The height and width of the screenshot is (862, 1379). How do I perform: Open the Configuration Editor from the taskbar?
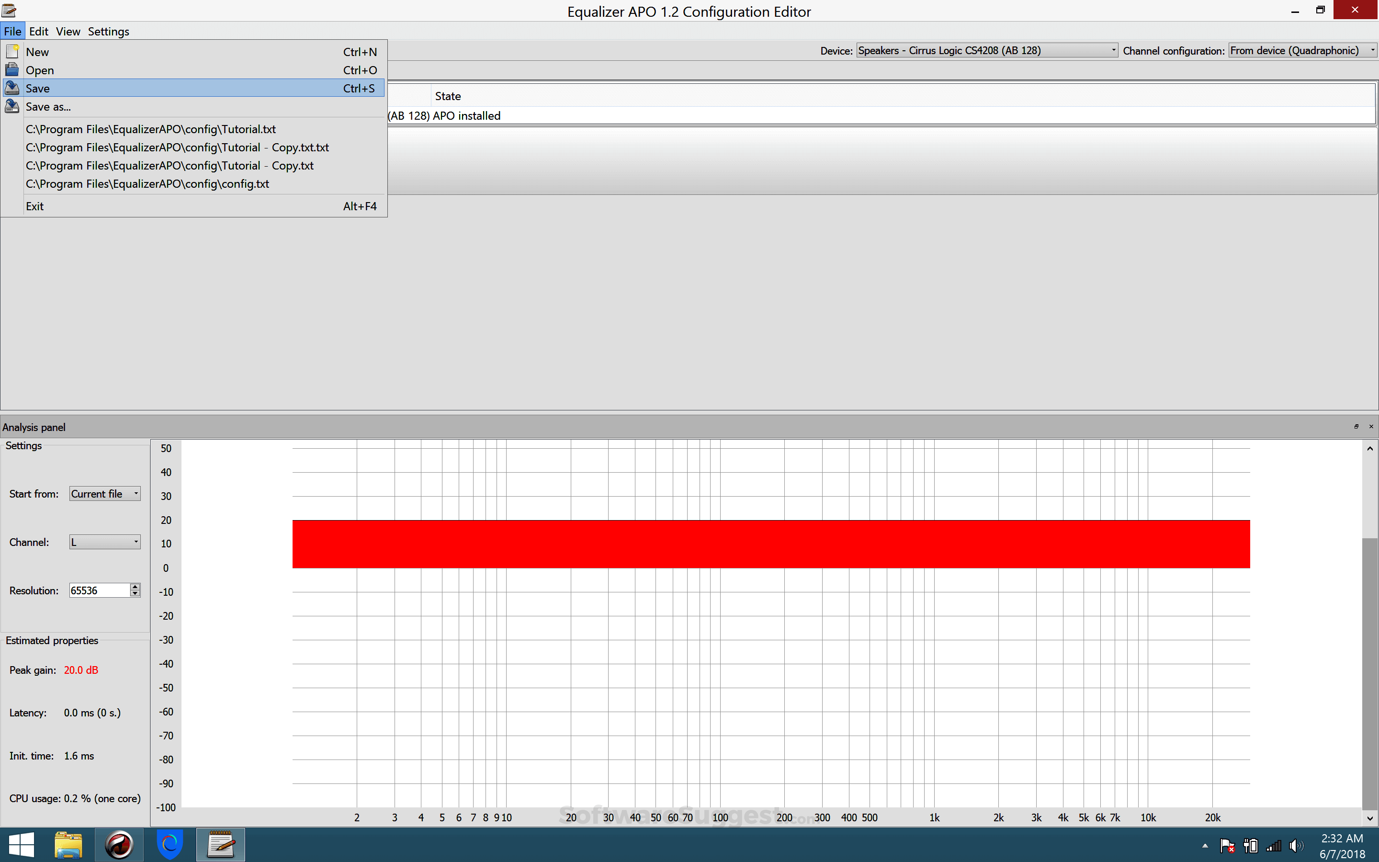click(x=221, y=844)
